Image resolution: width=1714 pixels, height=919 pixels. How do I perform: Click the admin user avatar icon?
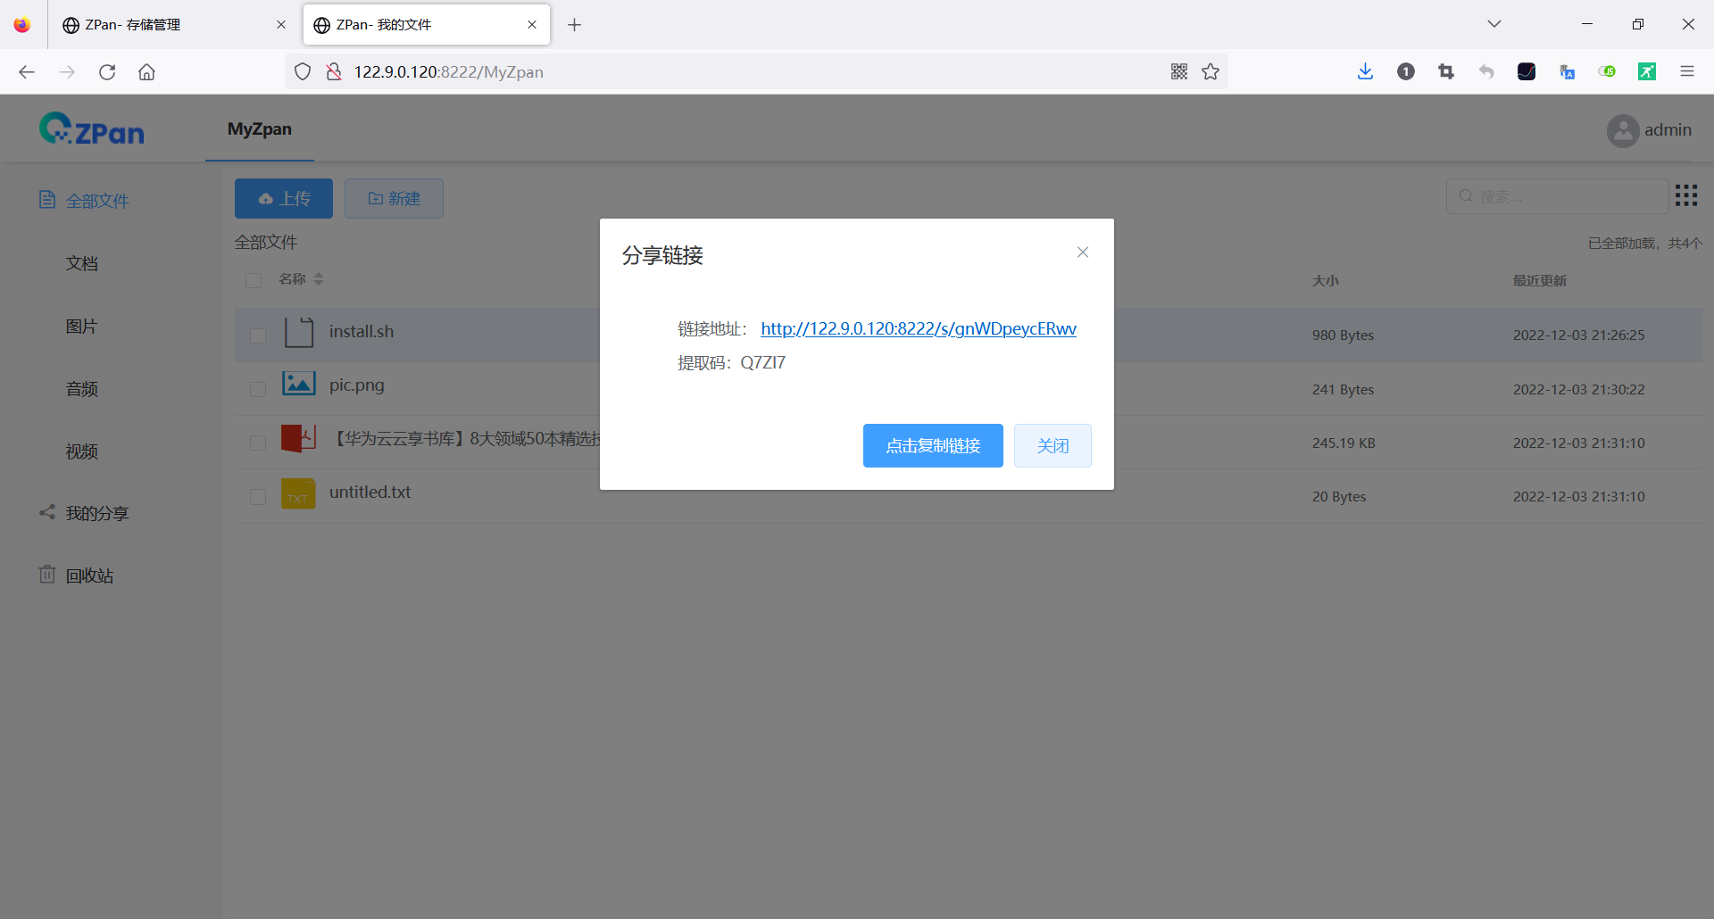(1622, 130)
